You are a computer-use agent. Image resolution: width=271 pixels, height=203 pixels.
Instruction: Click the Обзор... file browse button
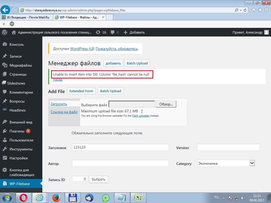pos(166,104)
